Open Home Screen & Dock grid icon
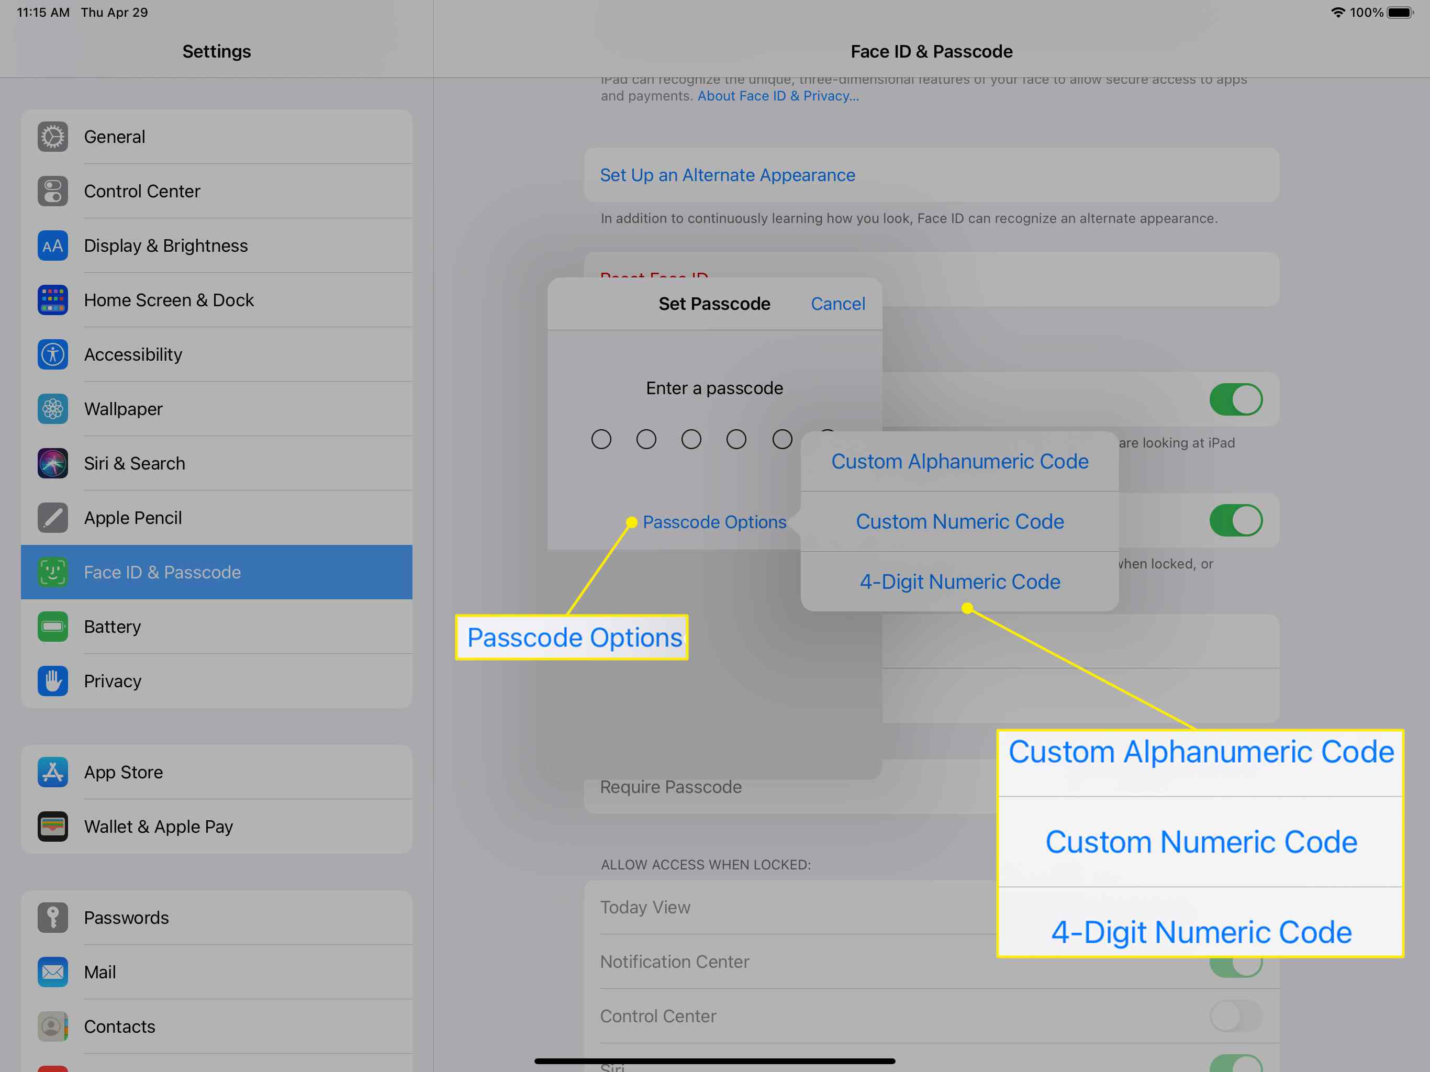This screenshot has height=1072, width=1430. [x=52, y=300]
